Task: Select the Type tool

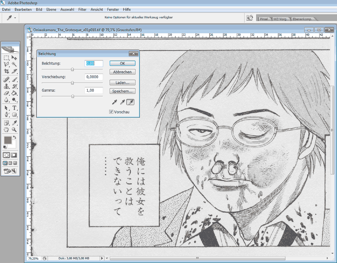Action: pos(14,108)
